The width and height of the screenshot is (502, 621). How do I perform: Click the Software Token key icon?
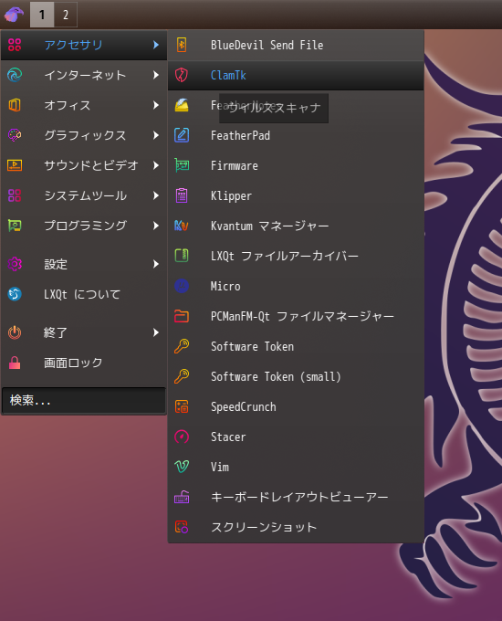coord(182,346)
